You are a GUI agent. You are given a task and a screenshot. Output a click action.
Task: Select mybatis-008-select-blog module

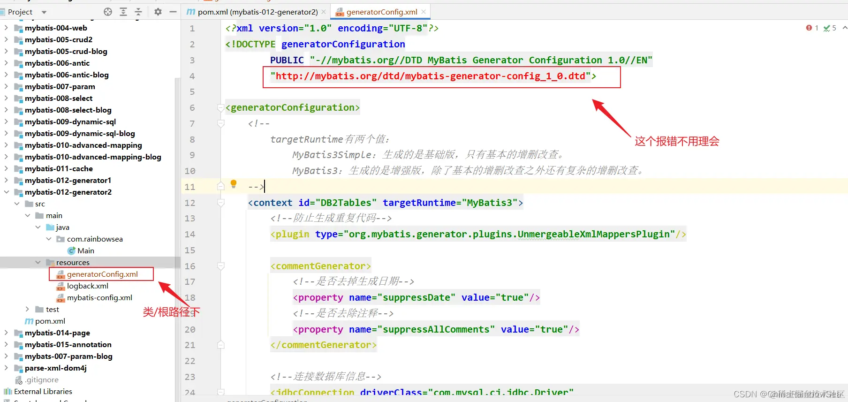(x=68, y=110)
